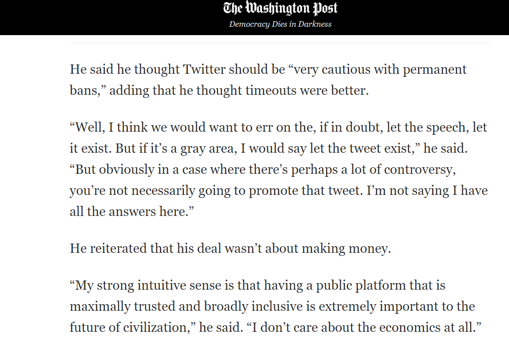Click the words 'future of civilization'
The width and height of the screenshot is (509, 352).
click(x=128, y=327)
